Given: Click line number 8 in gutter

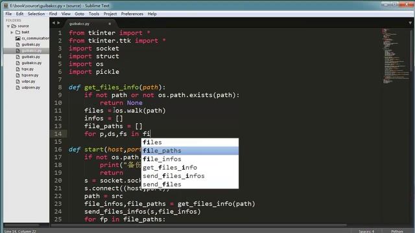Looking at the screenshot, I should click(x=60, y=87).
